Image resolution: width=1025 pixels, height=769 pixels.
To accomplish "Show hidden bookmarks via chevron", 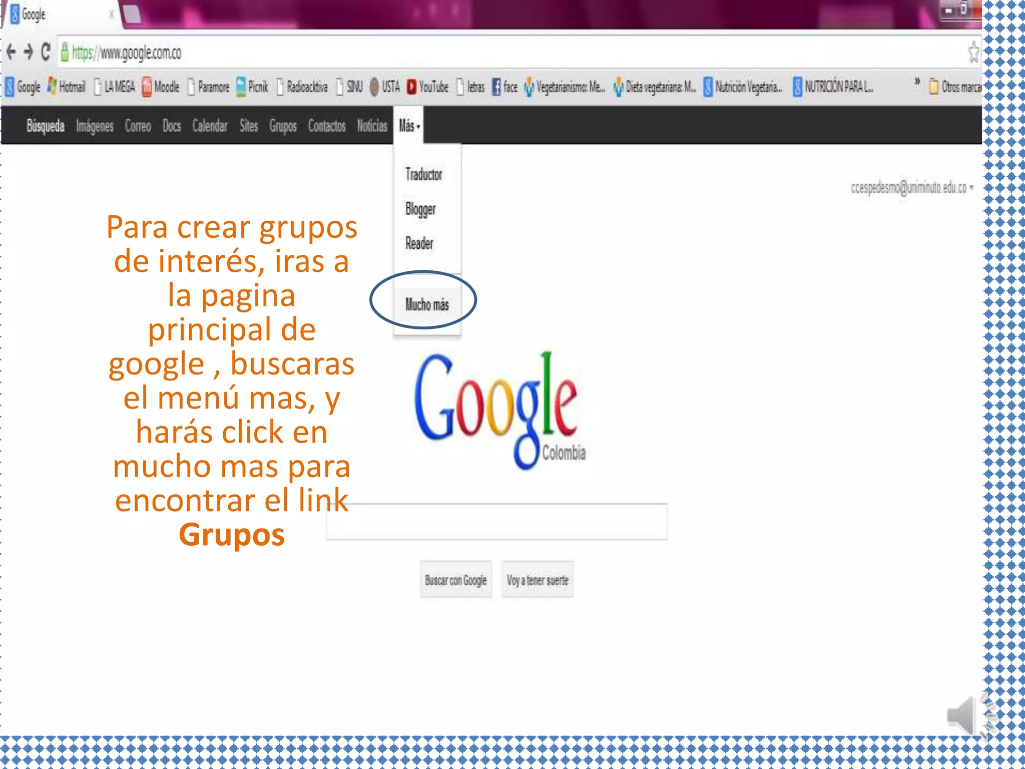I will [x=917, y=82].
